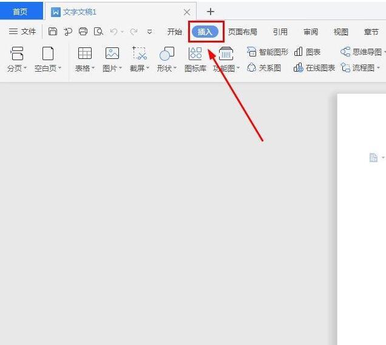Screen dimensions: 386x345
Task: Open 在线图表 online charts
Action: coord(314,67)
